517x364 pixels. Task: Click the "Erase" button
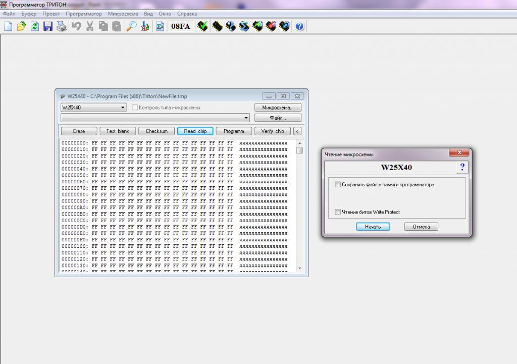click(79, 131)
